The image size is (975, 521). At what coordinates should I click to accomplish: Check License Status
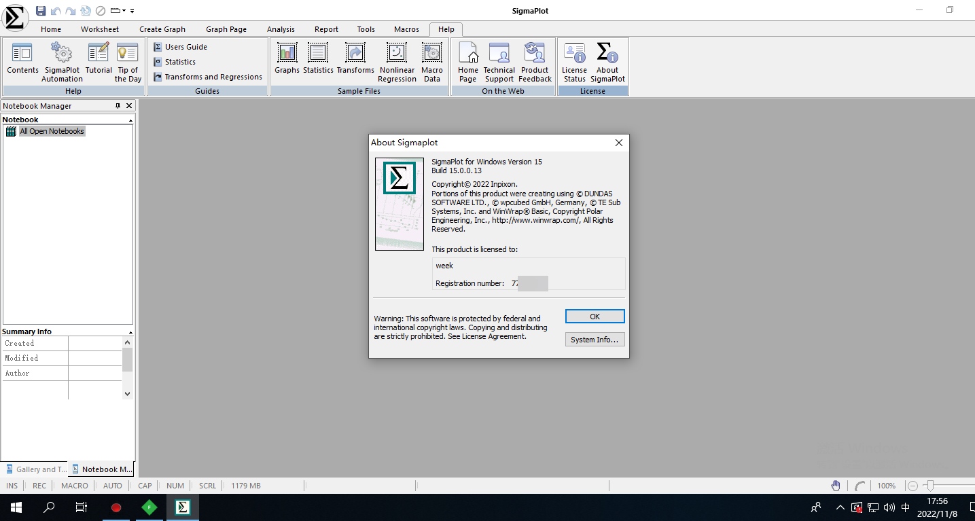(574, 62)
